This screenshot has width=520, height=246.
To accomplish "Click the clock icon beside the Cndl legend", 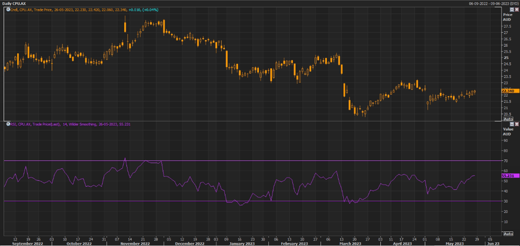I will coord(8,10).
